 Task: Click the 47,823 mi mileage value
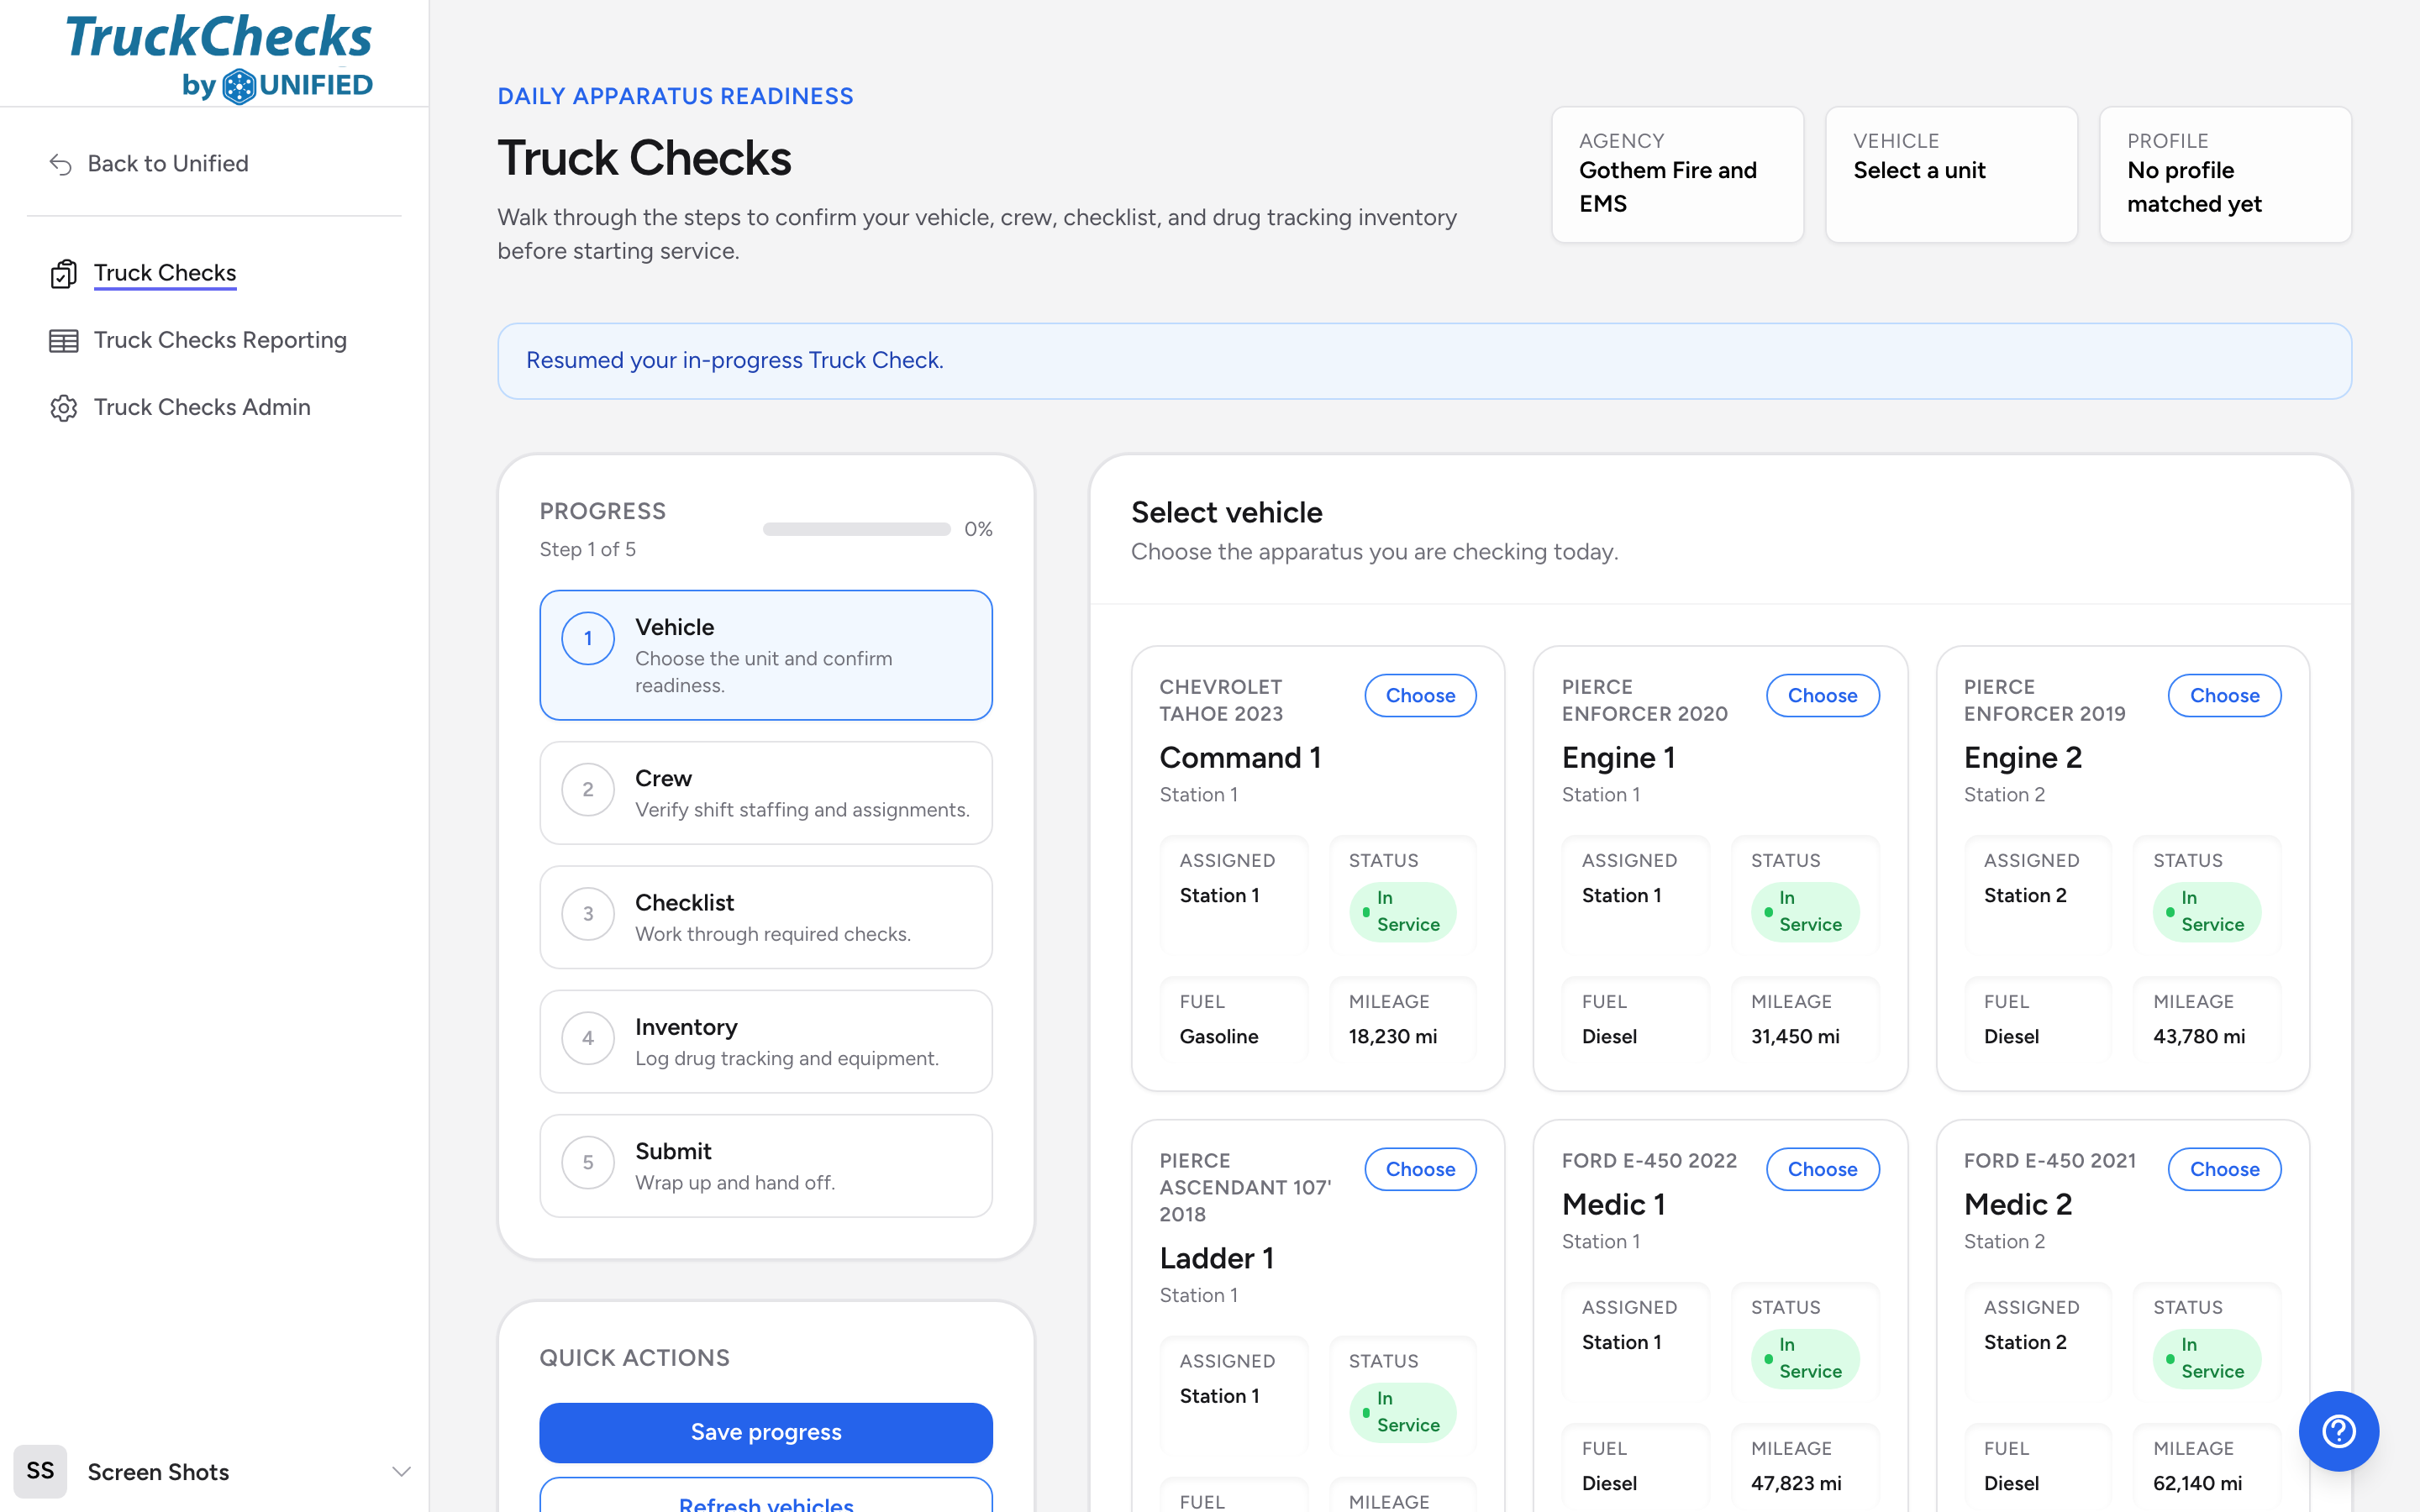click(1796, 1484)
